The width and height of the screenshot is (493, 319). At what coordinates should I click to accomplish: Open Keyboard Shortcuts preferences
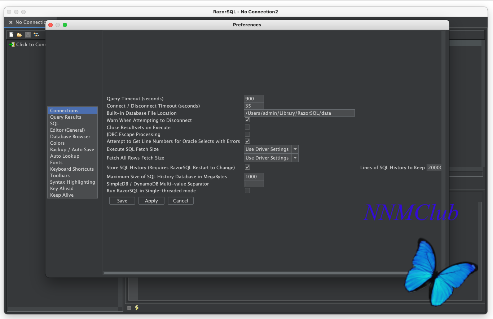(72, 169)
